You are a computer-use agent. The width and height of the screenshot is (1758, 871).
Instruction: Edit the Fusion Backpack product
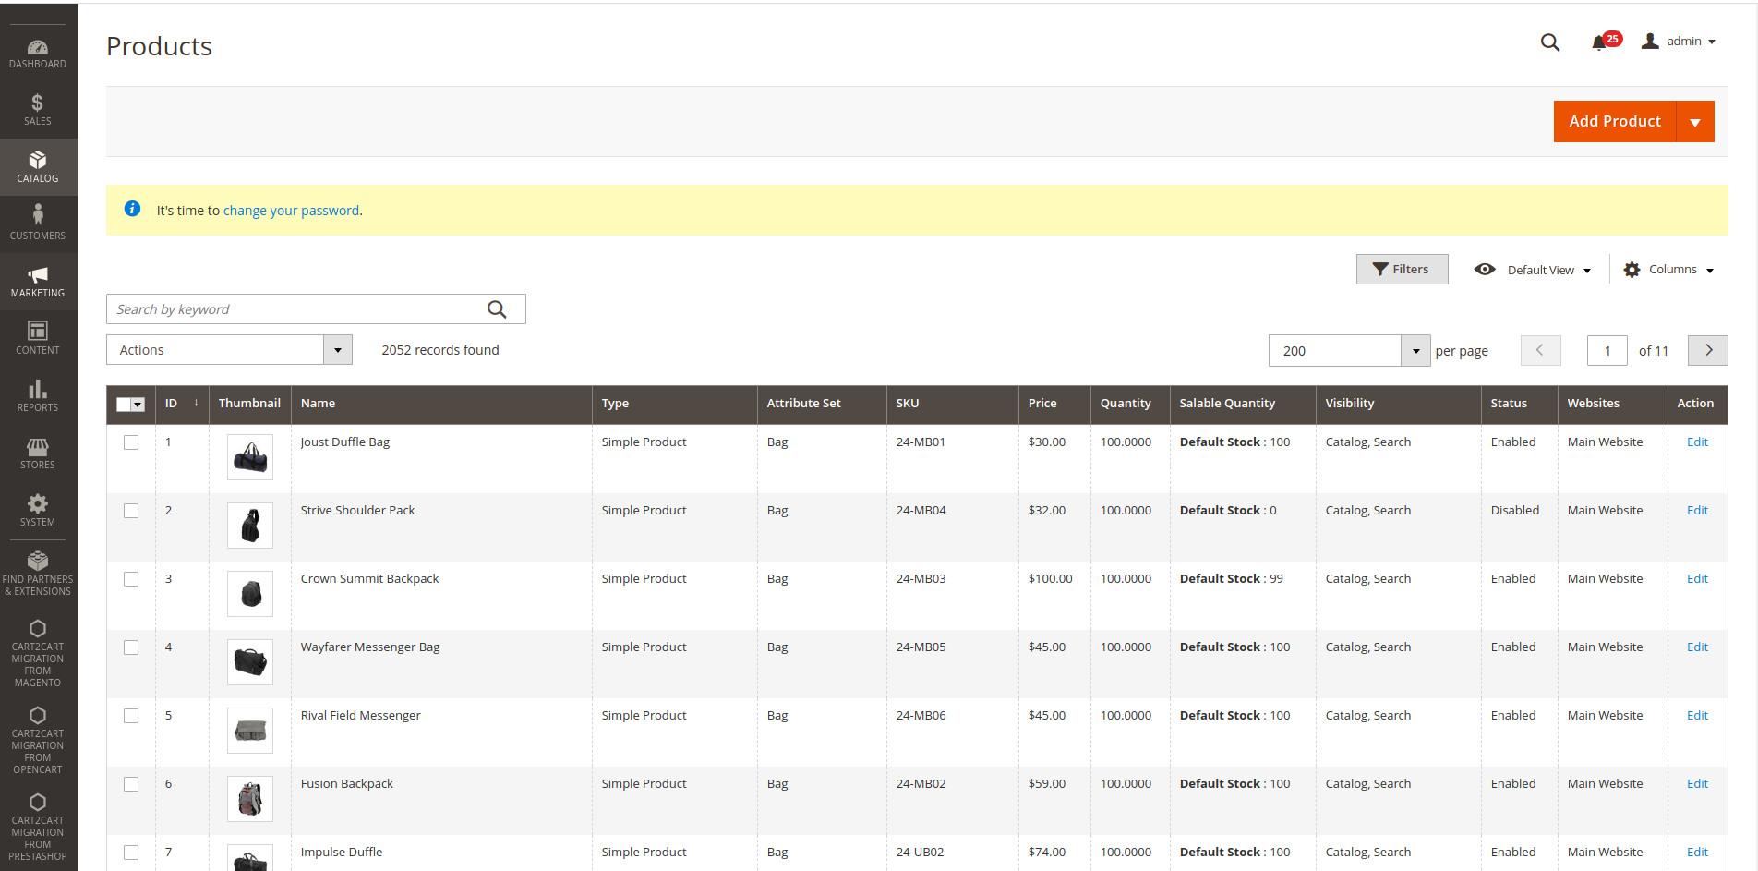coord(1697,784)
